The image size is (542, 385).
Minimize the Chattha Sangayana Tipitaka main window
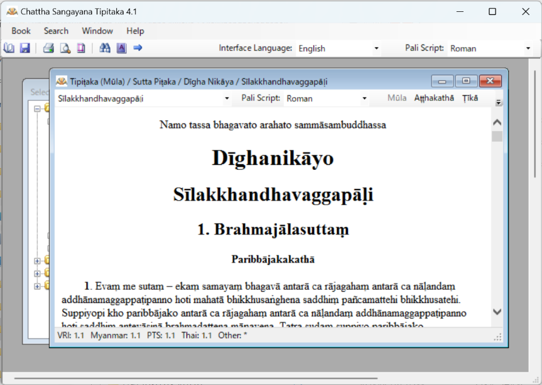tap(460, 11)
